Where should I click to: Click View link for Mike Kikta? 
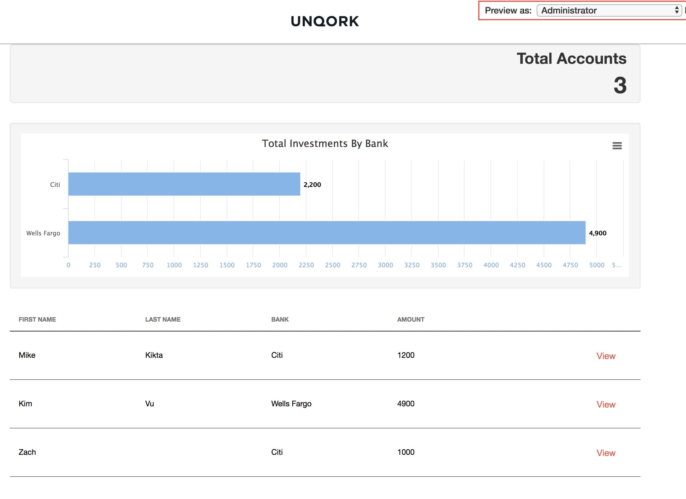[606, 356]
